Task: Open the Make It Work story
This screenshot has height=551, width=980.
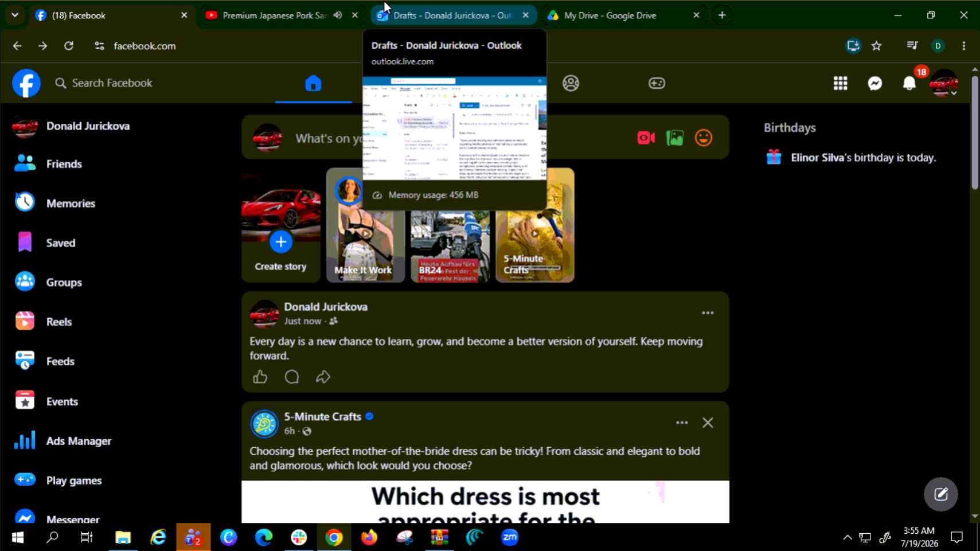Action: pyautogui.click(x=365, y=247)
